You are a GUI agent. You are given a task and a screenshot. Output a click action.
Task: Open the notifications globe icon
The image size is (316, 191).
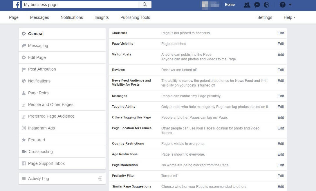click(266, 5)
